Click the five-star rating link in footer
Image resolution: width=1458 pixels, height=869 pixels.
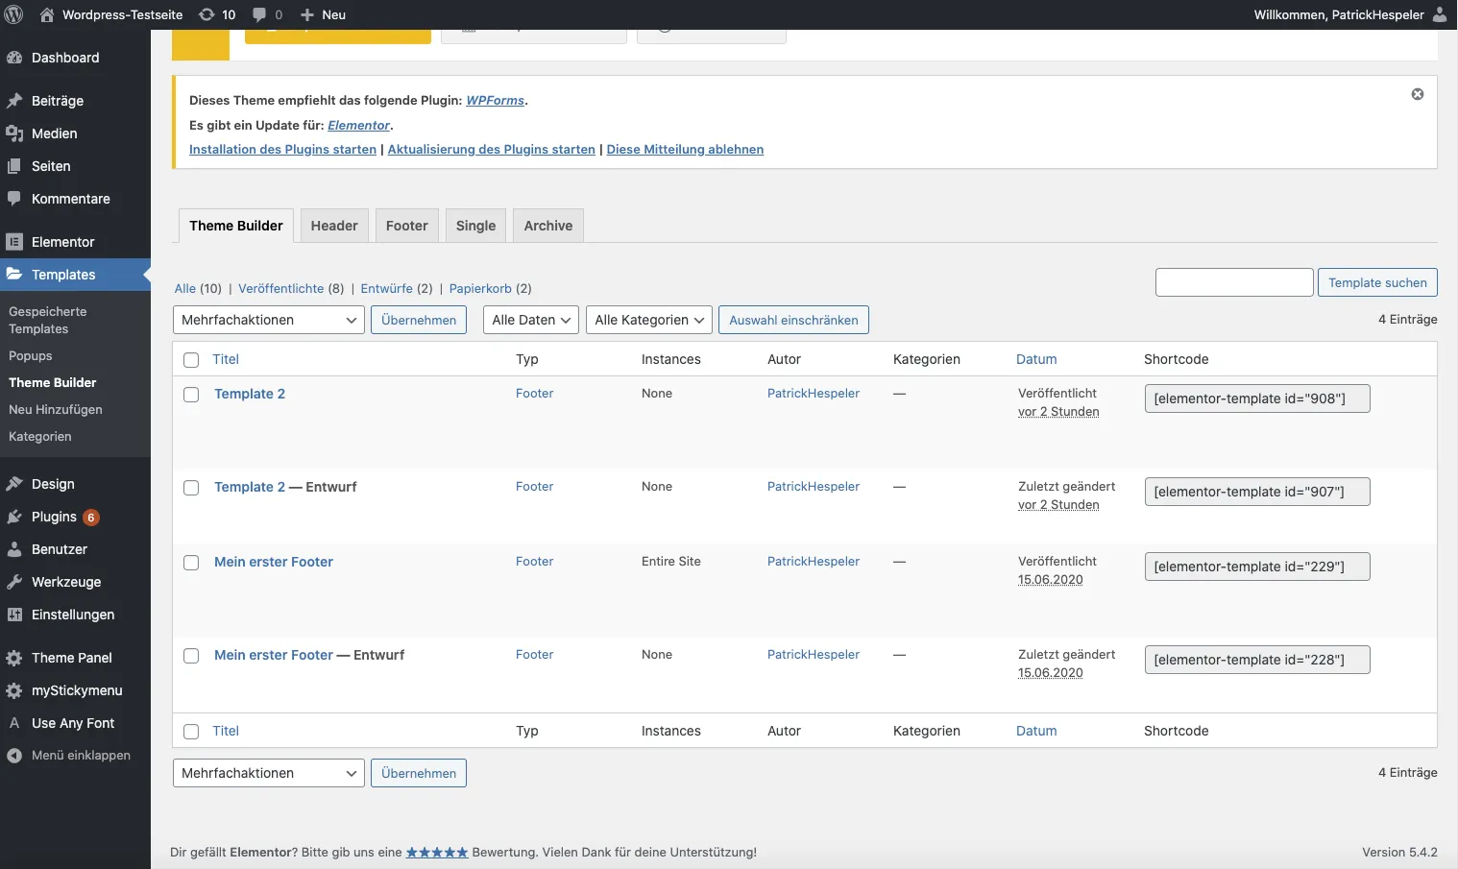point(437,852)
